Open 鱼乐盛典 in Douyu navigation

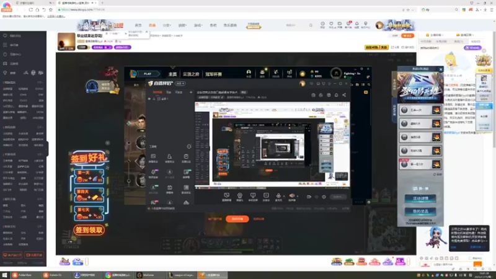pyautogui.click(x=230, y=25)
